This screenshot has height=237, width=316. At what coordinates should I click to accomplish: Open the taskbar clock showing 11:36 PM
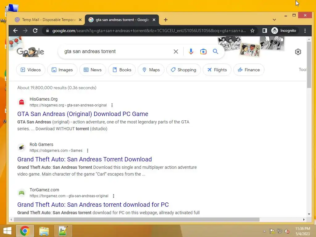[302, 231]
